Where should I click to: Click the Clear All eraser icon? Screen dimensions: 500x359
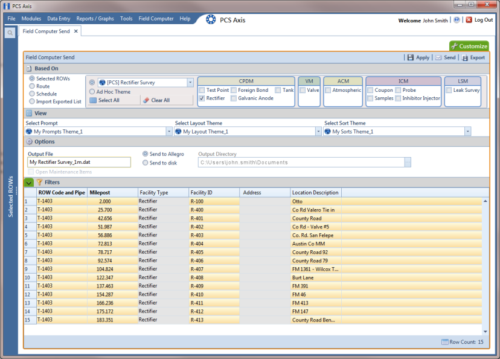(x=146, y=100)
